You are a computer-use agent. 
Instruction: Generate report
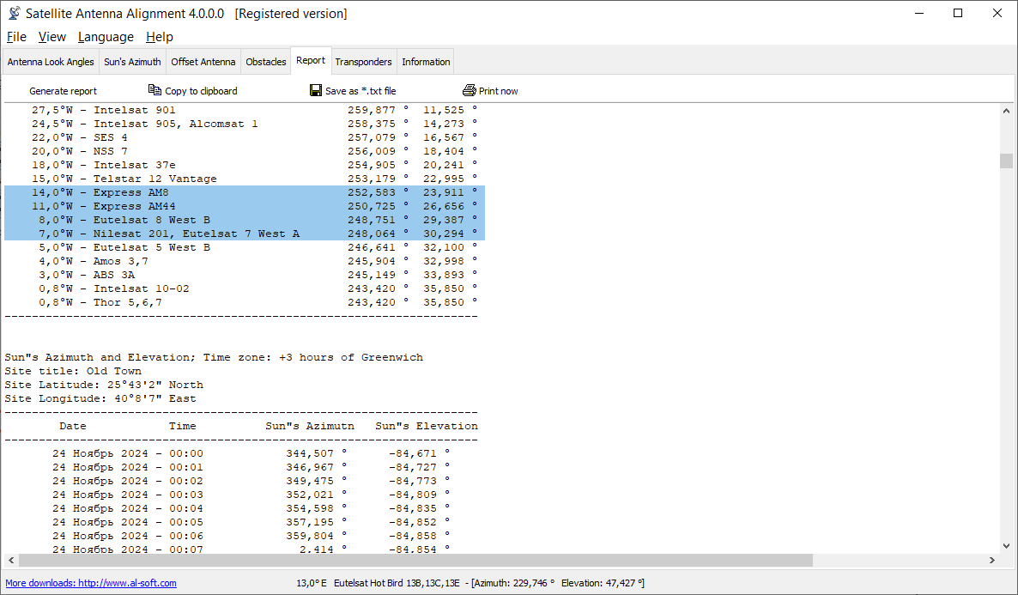tap(63, 91)
